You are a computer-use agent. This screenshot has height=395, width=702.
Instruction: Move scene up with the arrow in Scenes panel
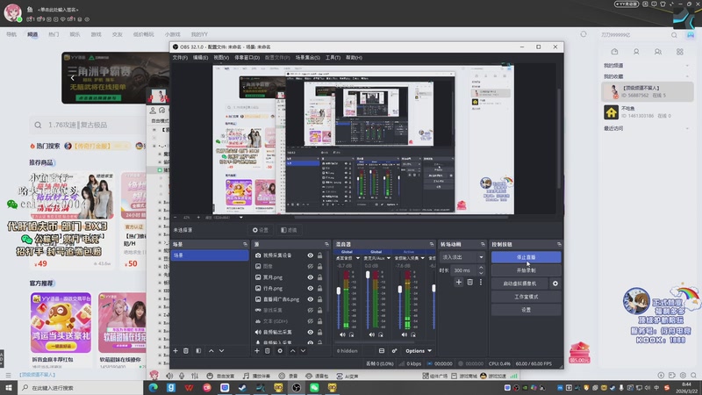coord(211,350)
